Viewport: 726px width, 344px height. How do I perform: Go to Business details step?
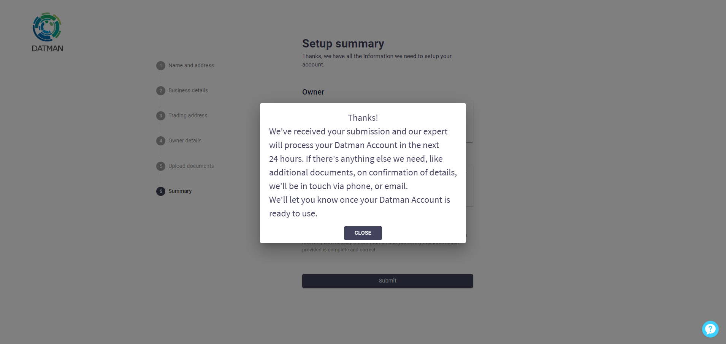[x=188, y=90]
